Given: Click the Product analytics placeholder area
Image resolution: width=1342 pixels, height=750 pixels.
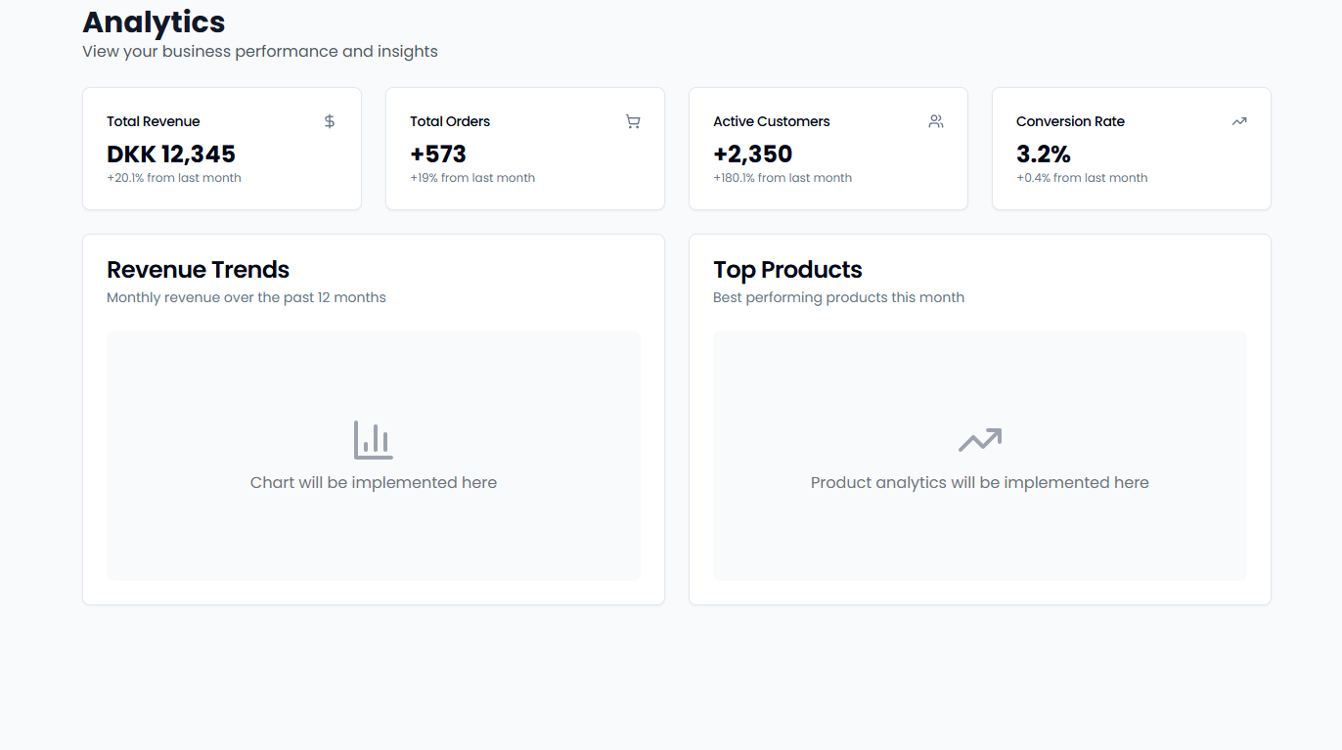Looking at the screenshot, I should pos(980,482).
